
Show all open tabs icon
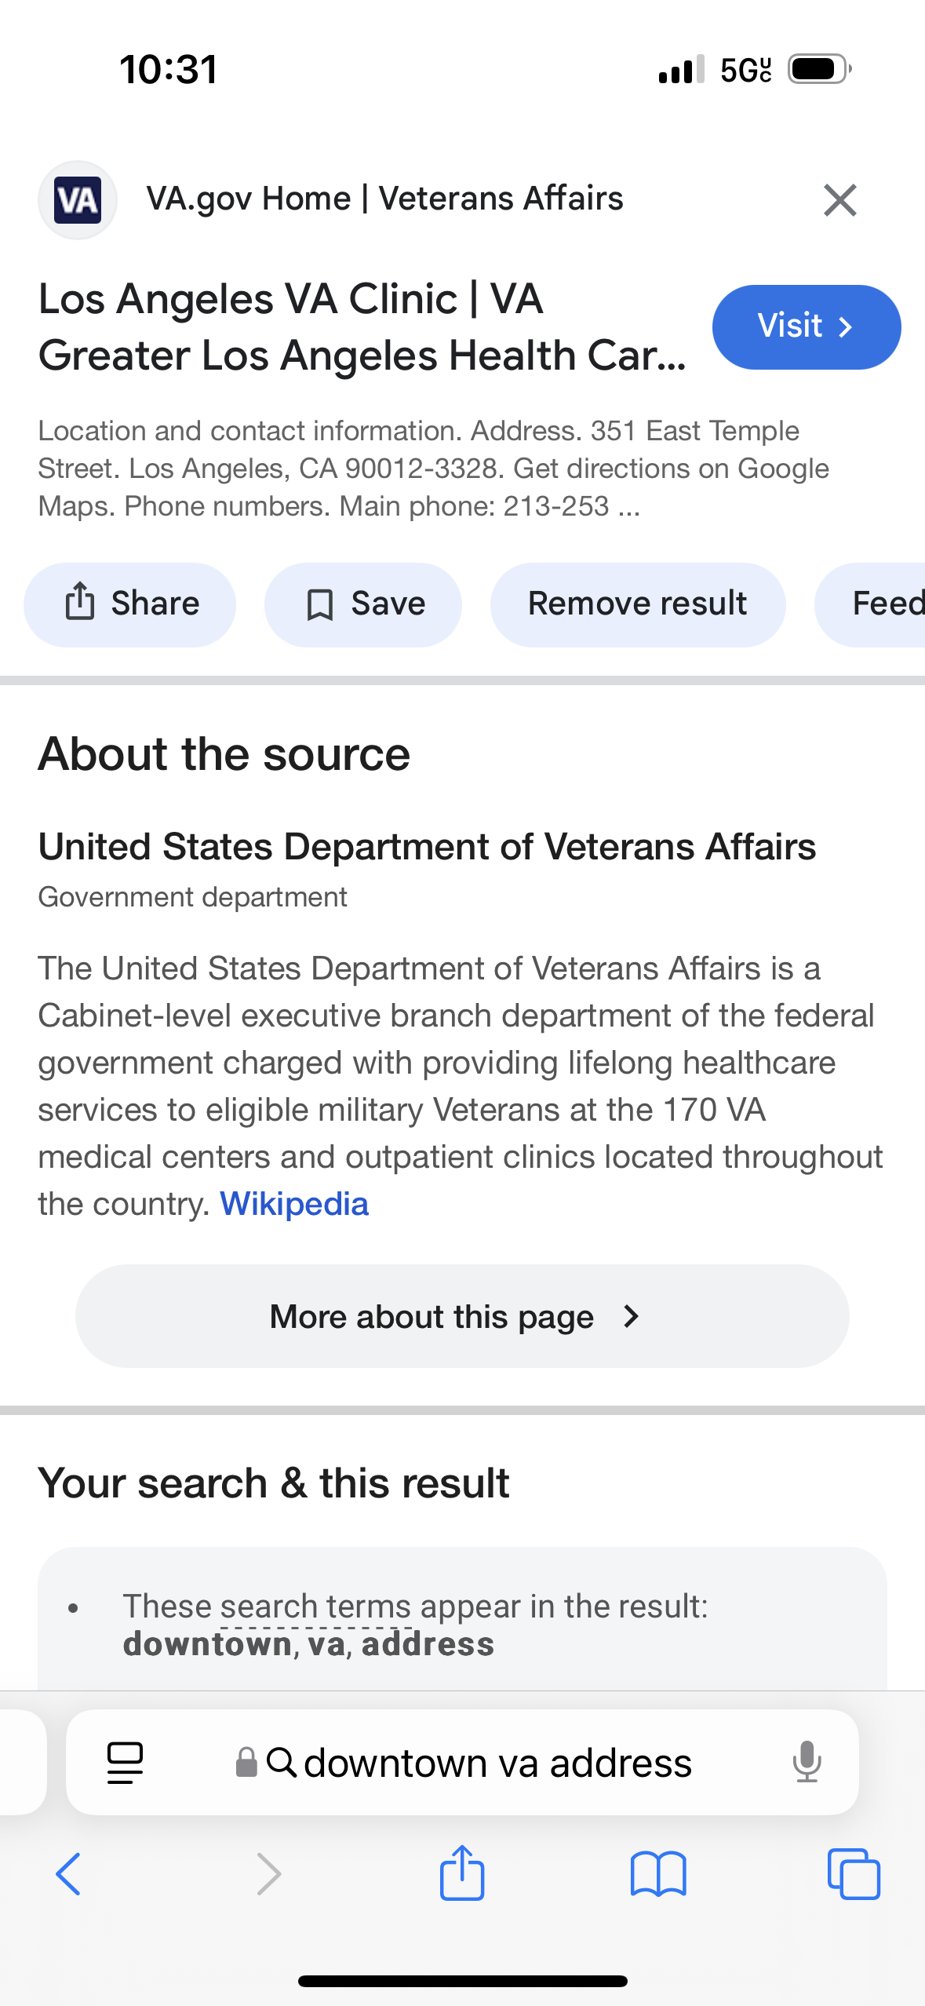pos(854,1874)
